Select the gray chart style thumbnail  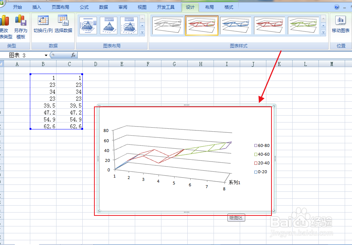coord(168,26)
